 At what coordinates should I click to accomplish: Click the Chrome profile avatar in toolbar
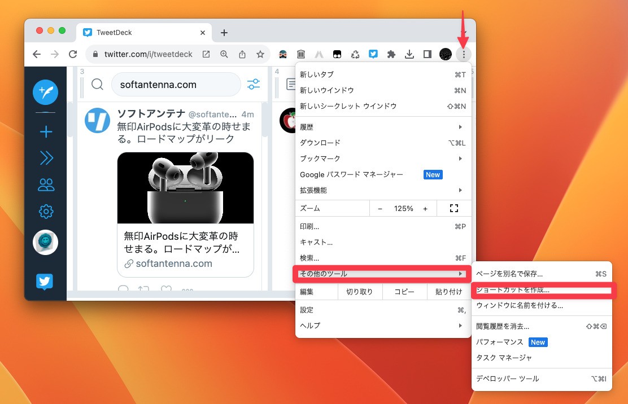[x=446, y=54]
